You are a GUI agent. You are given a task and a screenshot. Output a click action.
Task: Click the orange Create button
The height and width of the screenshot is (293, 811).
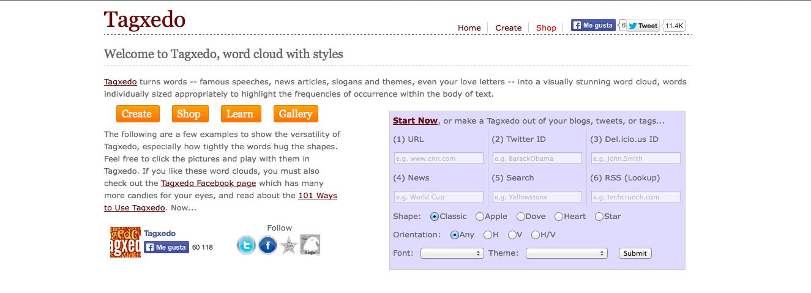138,114
